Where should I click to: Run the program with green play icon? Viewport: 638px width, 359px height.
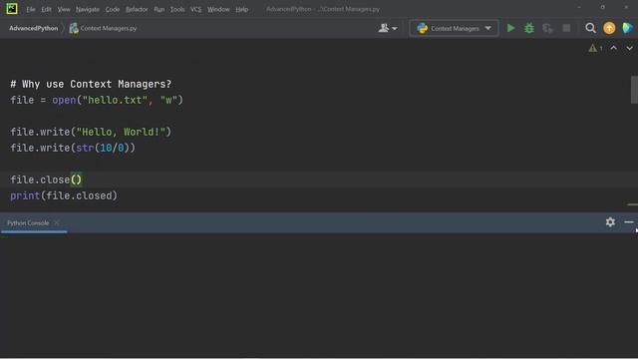pyautogui.click(x=510, y=28)
